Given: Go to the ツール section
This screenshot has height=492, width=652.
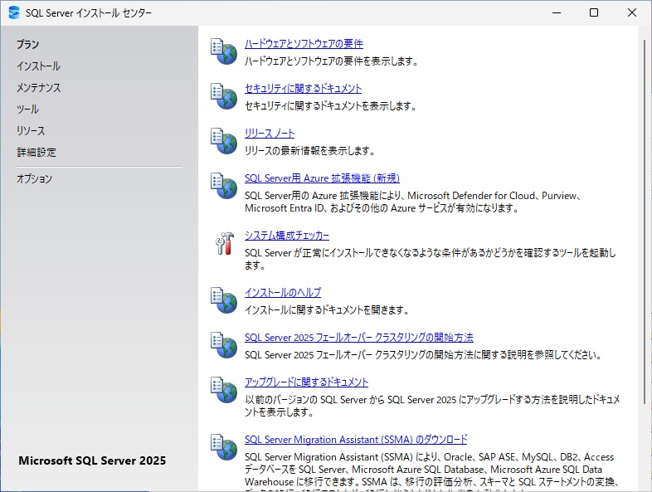Looking at the screenshot, I should (x=27, y=110).
